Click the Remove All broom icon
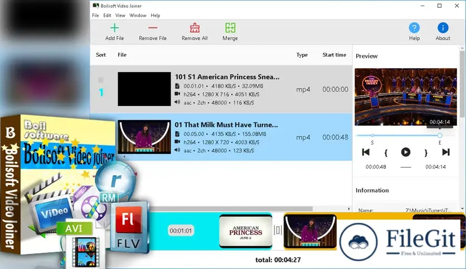 tap(195, 28)
